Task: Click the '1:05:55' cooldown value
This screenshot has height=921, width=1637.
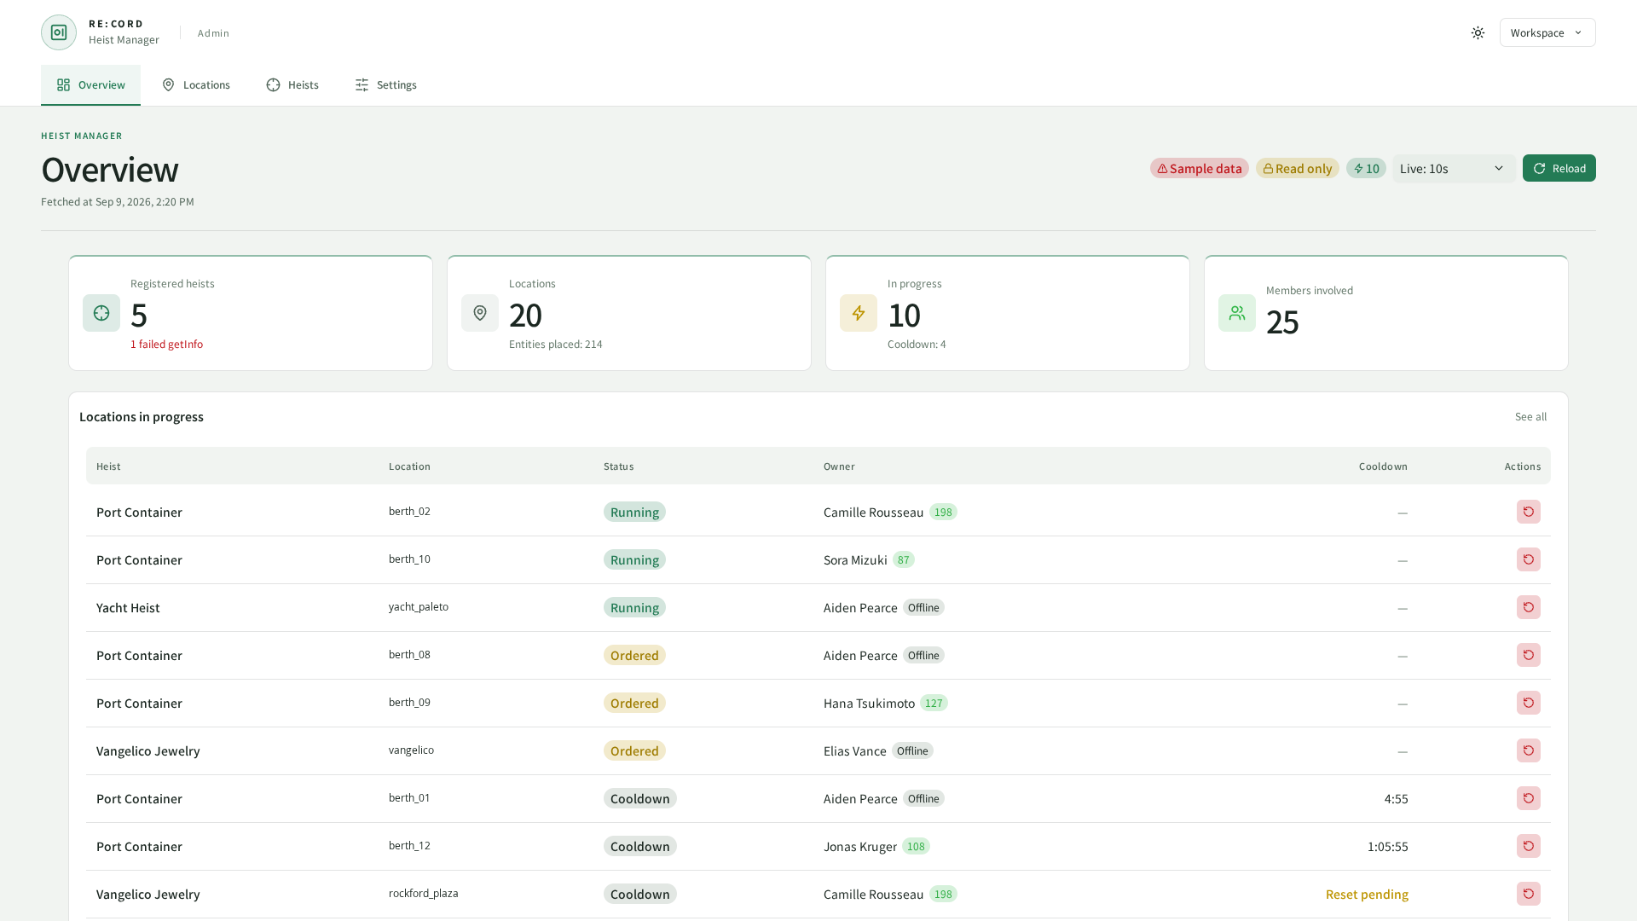Action: (1387, 846)
